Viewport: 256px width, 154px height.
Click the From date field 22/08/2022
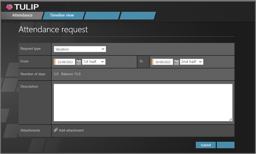[x=65, y=62]
